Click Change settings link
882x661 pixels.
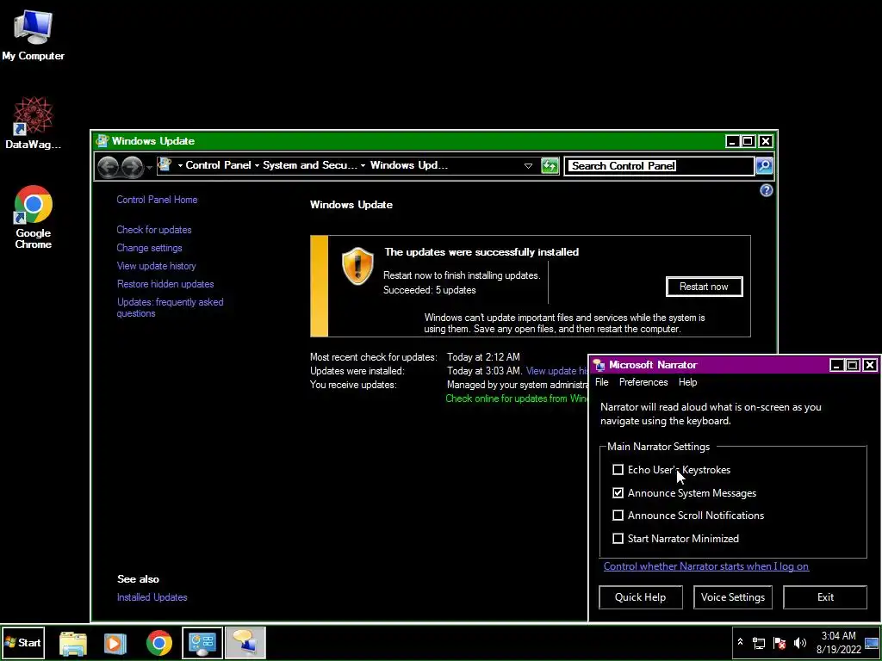point(150,248)
